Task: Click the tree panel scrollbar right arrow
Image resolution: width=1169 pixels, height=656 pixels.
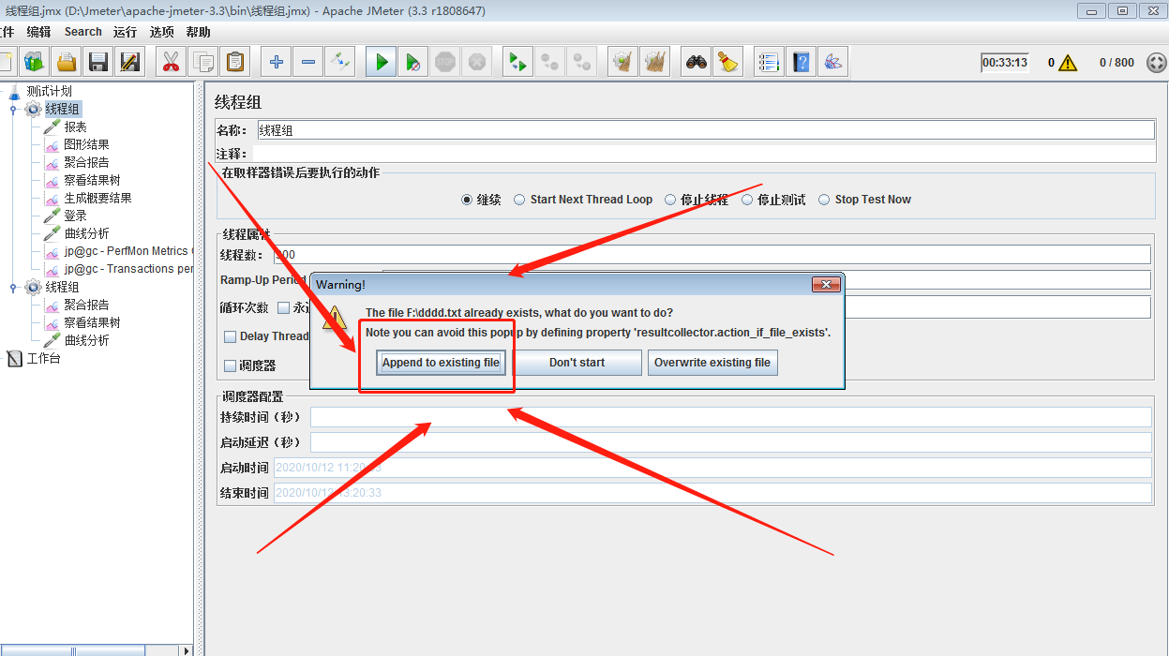Action: (187, 650)
